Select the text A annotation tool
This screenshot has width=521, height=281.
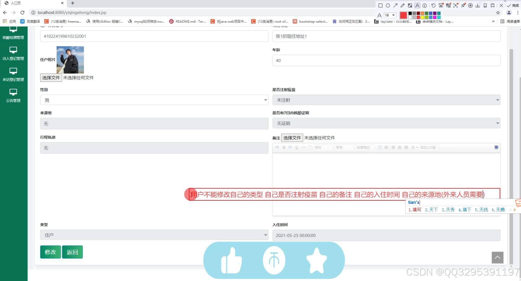(417, 5)
